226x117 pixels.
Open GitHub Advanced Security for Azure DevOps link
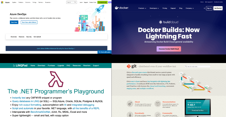click(x=56, y=49)
